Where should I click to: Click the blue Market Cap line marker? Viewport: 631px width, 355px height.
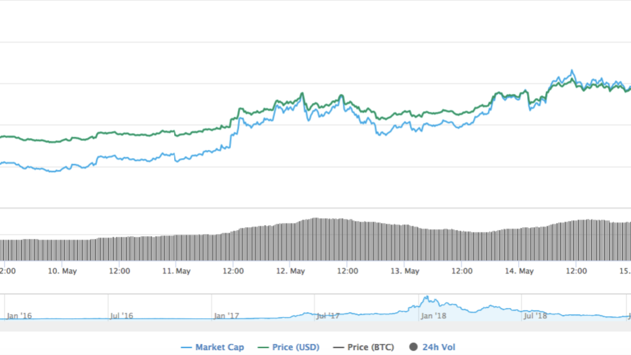tap(186, 348)
